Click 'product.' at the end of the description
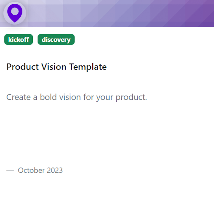The image size is (214, 214). click(x=131, y=98)
